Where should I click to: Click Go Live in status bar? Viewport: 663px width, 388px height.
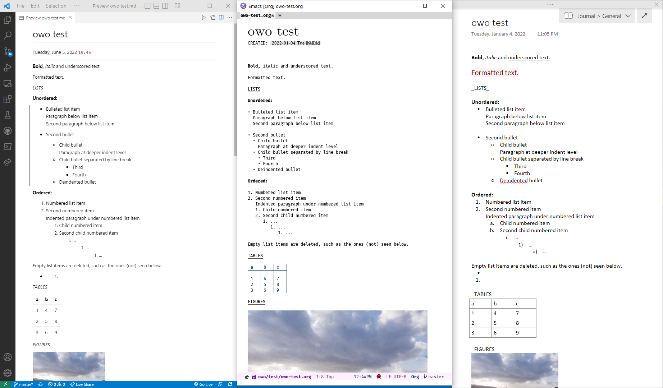pyautogui.click(x=204, y=384)
